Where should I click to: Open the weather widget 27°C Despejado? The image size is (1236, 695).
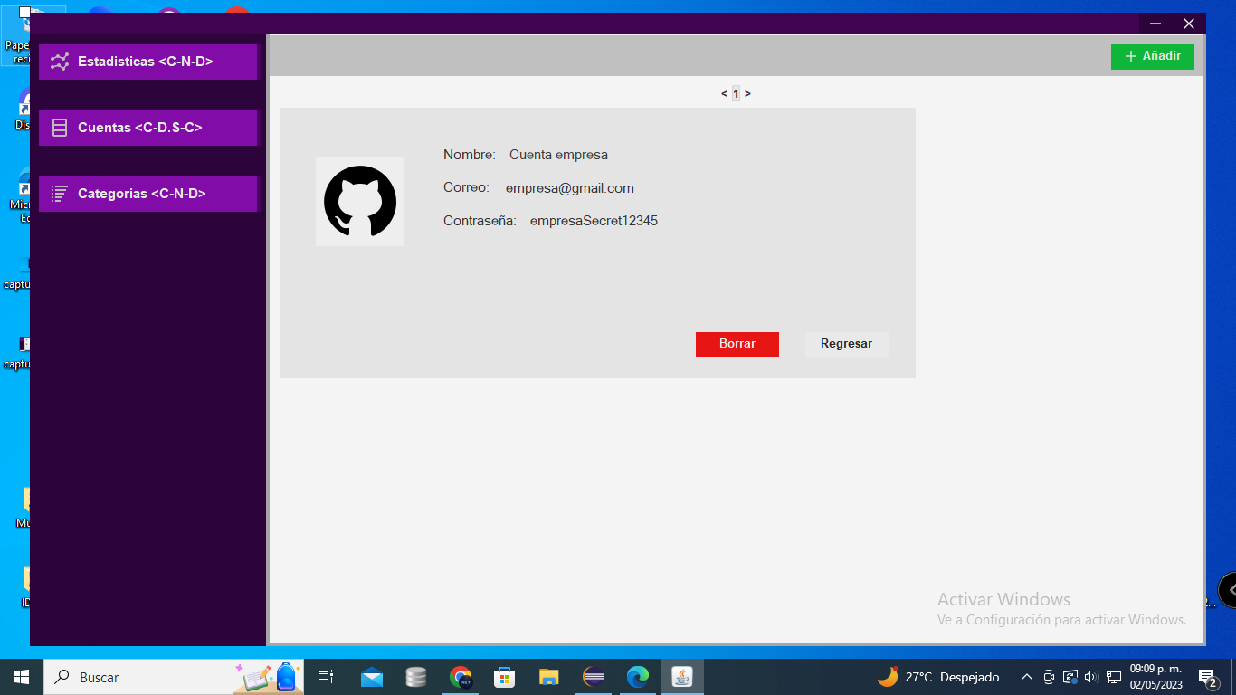pos(938,677)
